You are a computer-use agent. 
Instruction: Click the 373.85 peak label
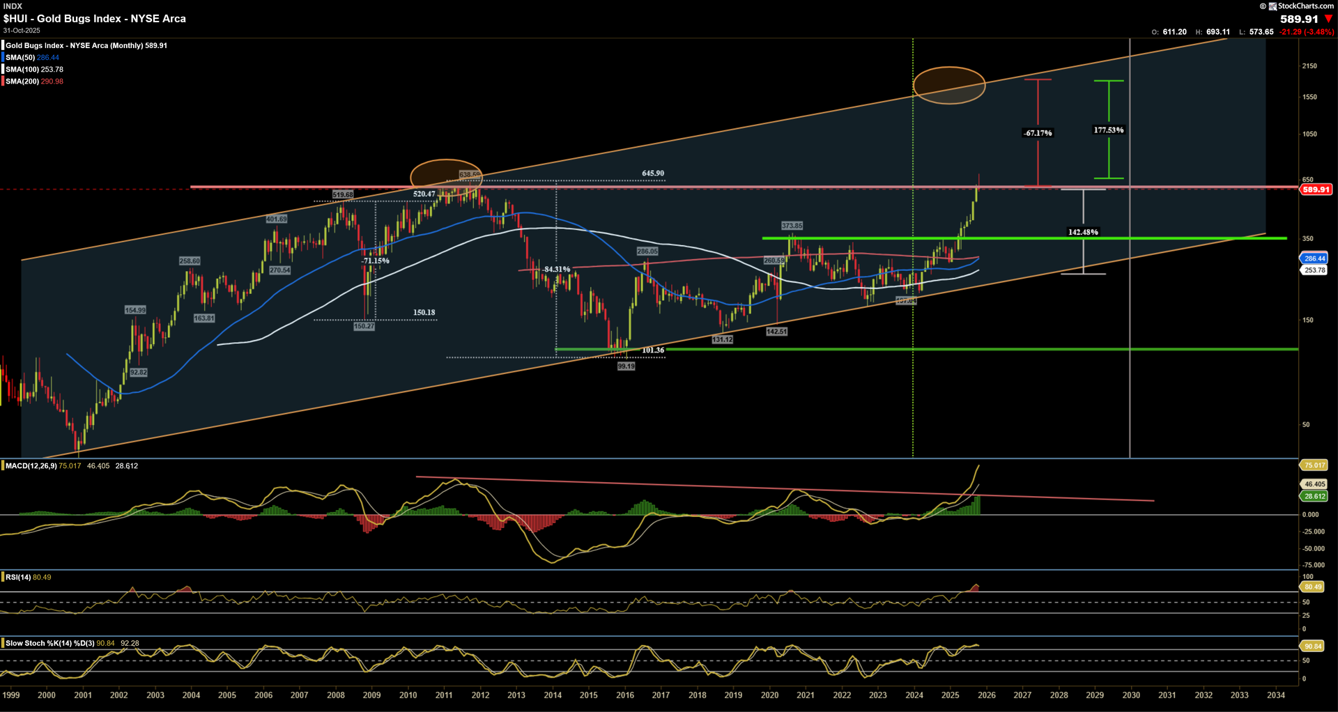(792, 226)
